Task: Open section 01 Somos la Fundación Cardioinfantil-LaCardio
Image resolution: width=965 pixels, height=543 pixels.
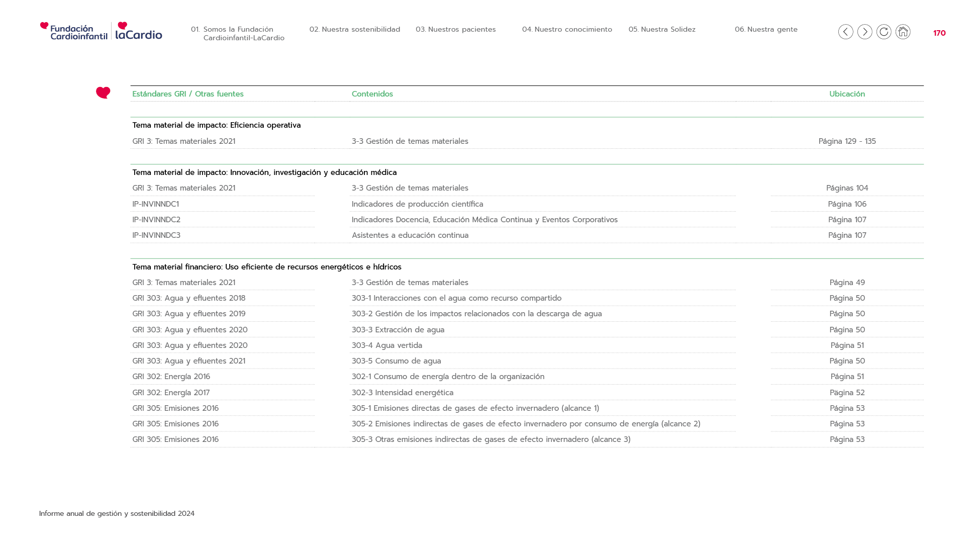Action: click(238, 34)
